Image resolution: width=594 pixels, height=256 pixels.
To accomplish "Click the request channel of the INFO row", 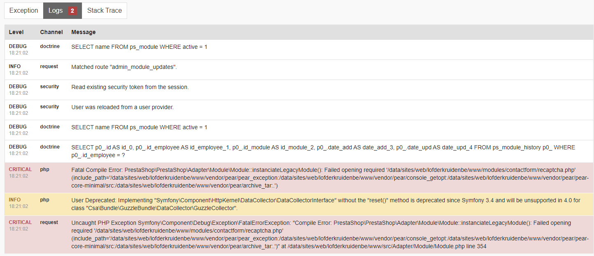I will pos(49,66).
